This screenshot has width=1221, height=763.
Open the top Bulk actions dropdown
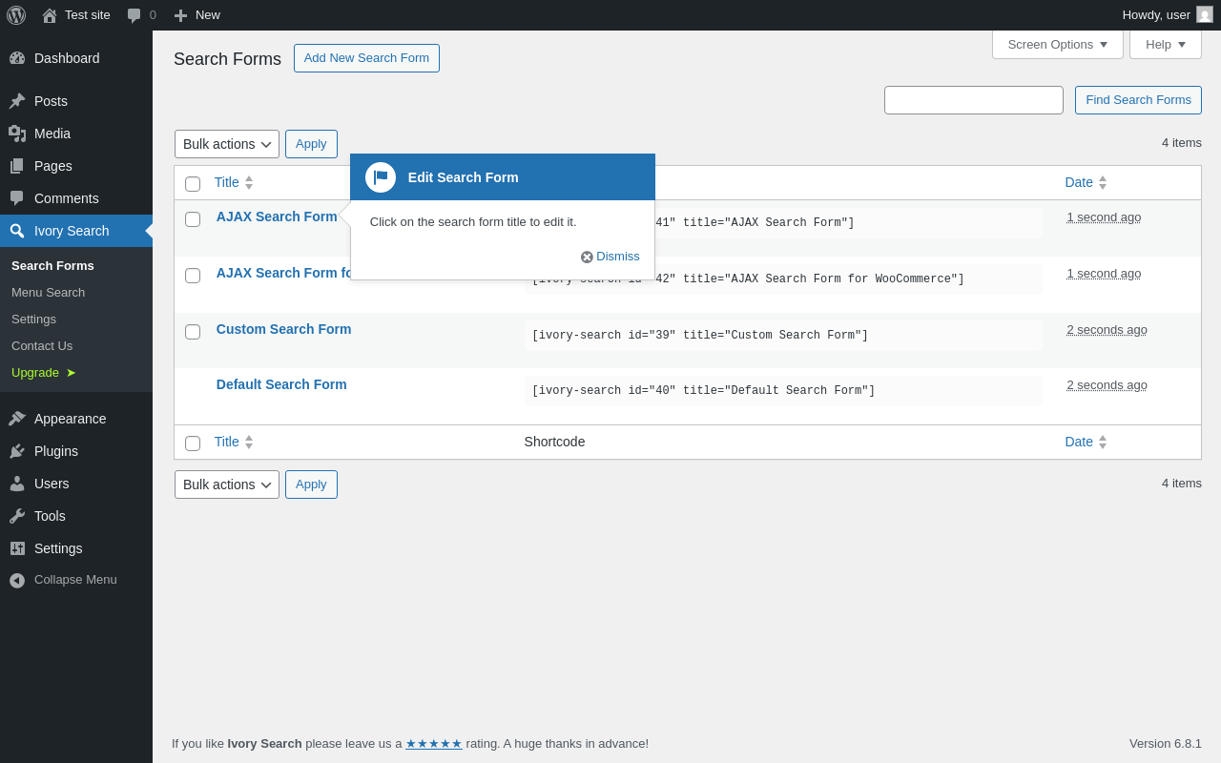(x=227, y=144)
